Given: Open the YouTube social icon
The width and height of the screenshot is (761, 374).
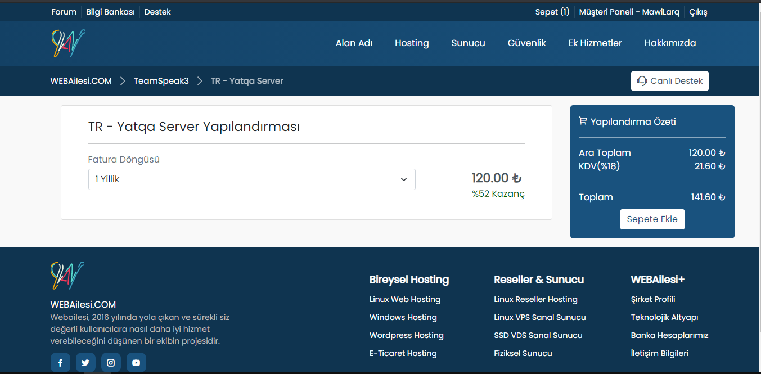Looking at the screenshot, I should pyautogui.click(x=136, y=363).
